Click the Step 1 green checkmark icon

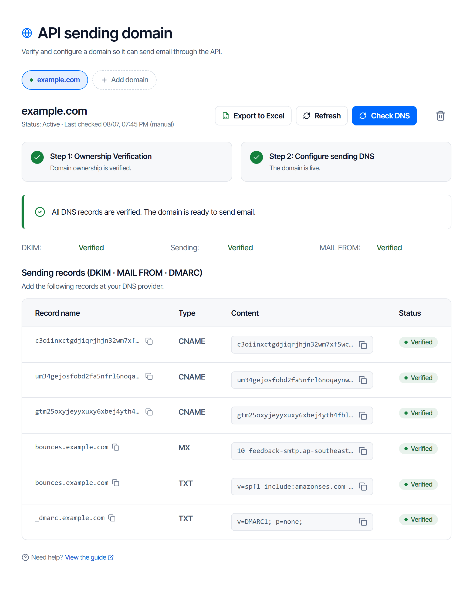[x=37, y=157]
